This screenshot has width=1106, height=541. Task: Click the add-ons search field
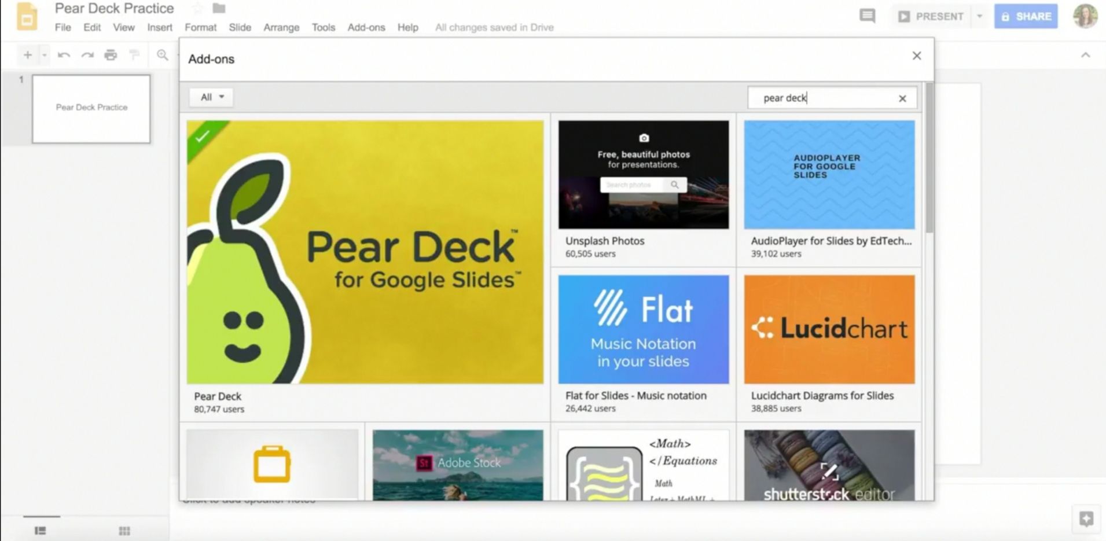832,98
